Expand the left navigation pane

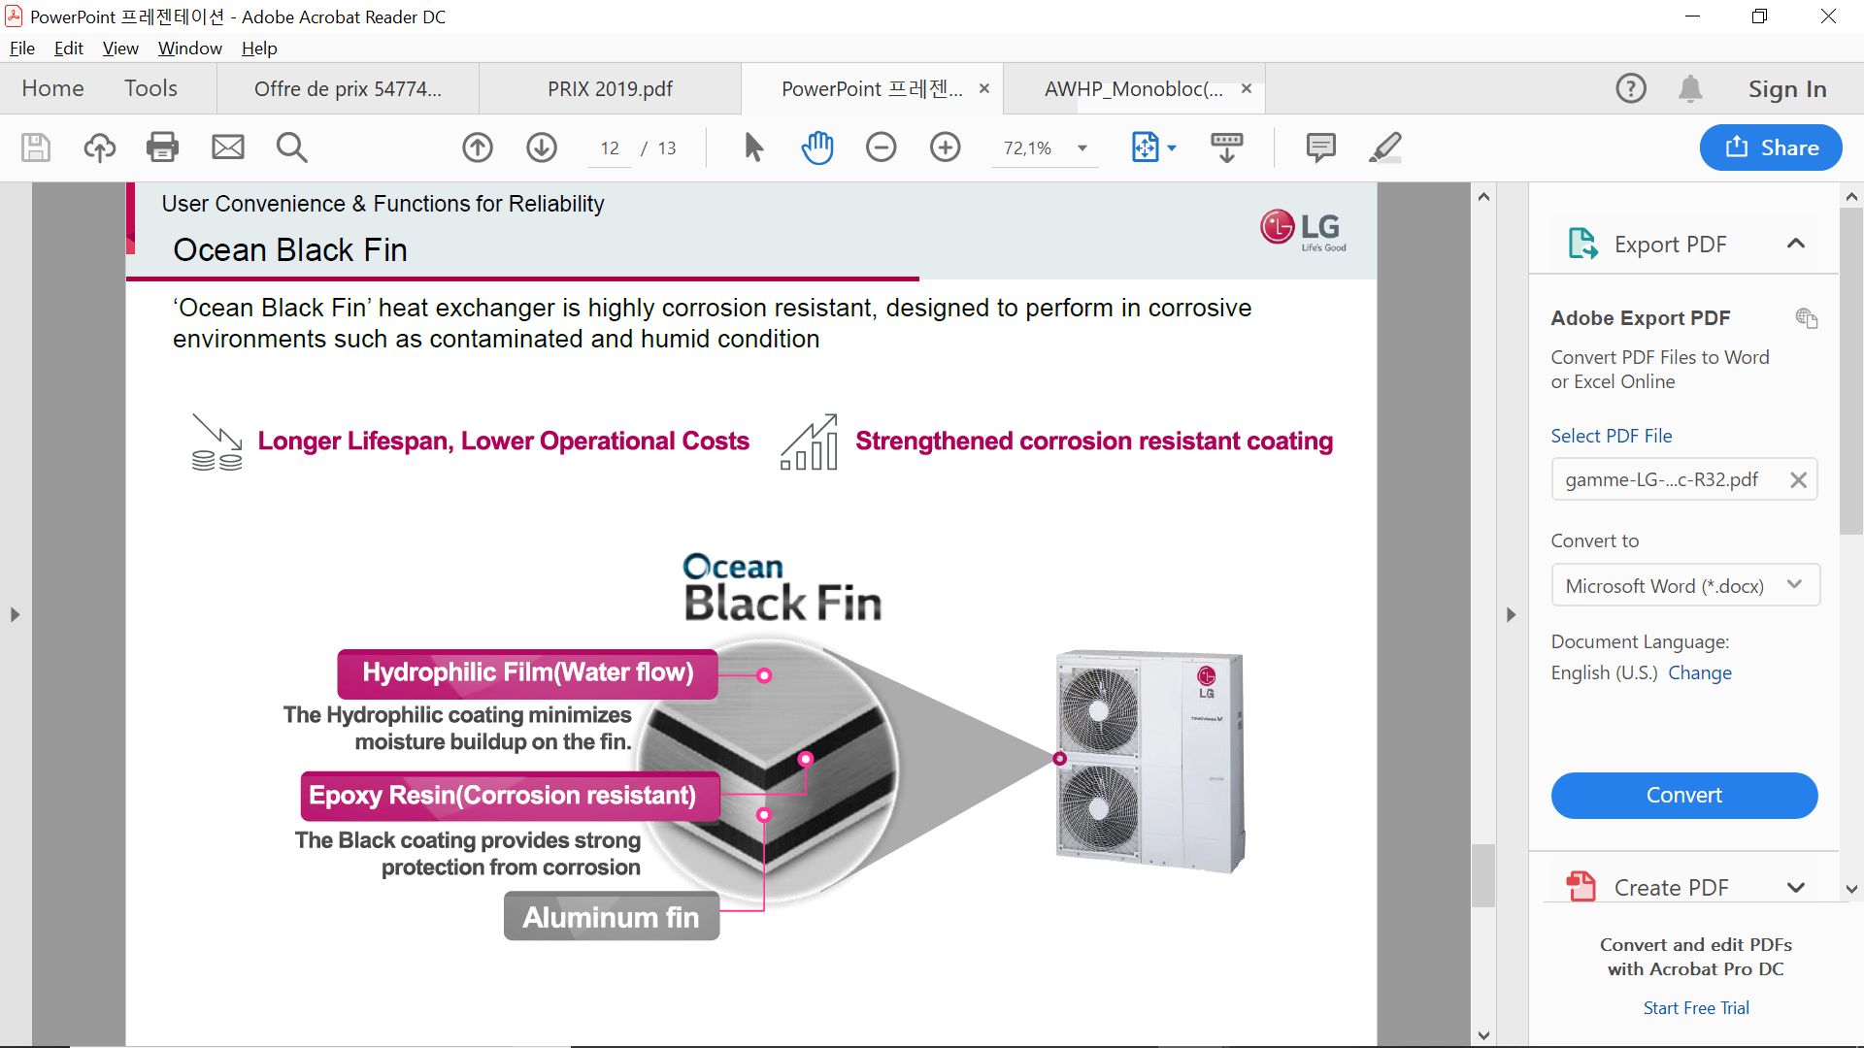pos(15,614)
